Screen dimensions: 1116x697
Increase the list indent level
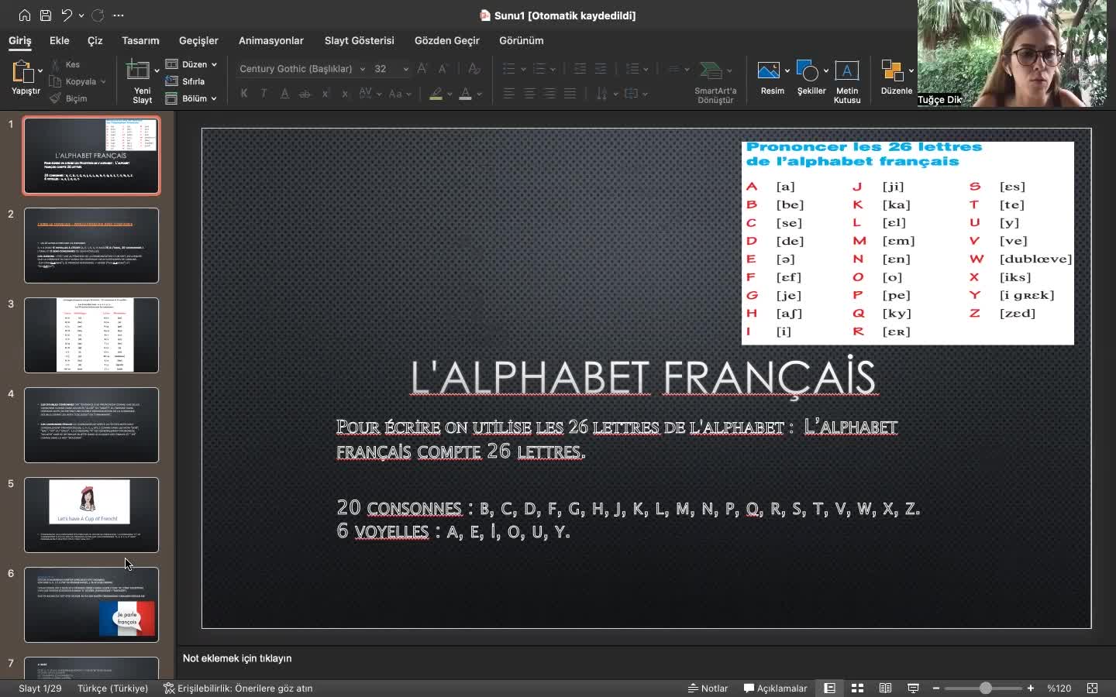[x=601, y=69]
